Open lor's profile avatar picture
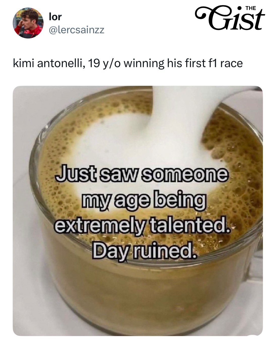The height and width of the screenshot is (340, 272). pyautogui.click(x=28, y=23)
